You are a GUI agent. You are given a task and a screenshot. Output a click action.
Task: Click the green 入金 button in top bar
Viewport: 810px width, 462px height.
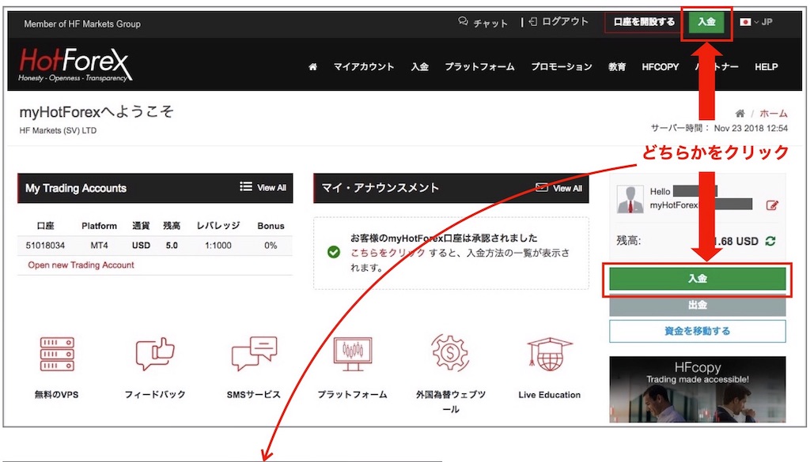click(x=706, y=22)
